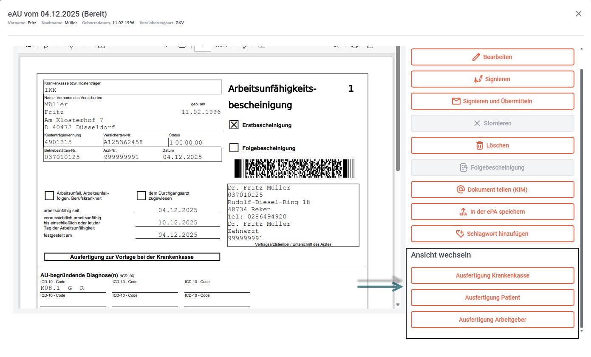Click the ePA icon on In der ePA speichern

pos(463,212)
